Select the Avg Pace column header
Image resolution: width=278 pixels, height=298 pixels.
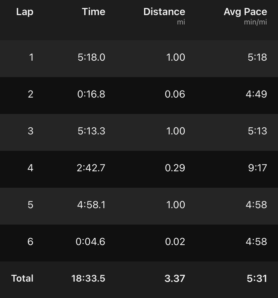pos(245,12)
